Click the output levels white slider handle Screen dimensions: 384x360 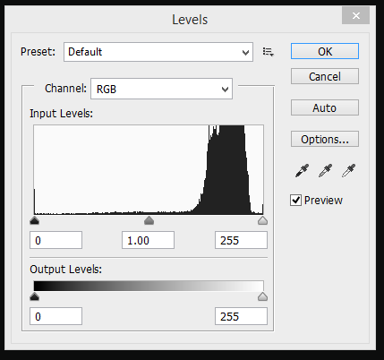coord(262,296)
